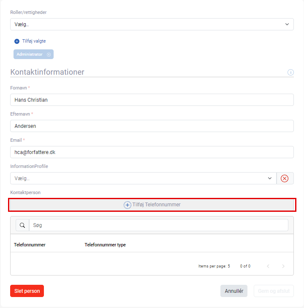Viewport: 304px width, 308px height.
Task: Open the InformationProfile dropdown
Action: tap(143, 178)
